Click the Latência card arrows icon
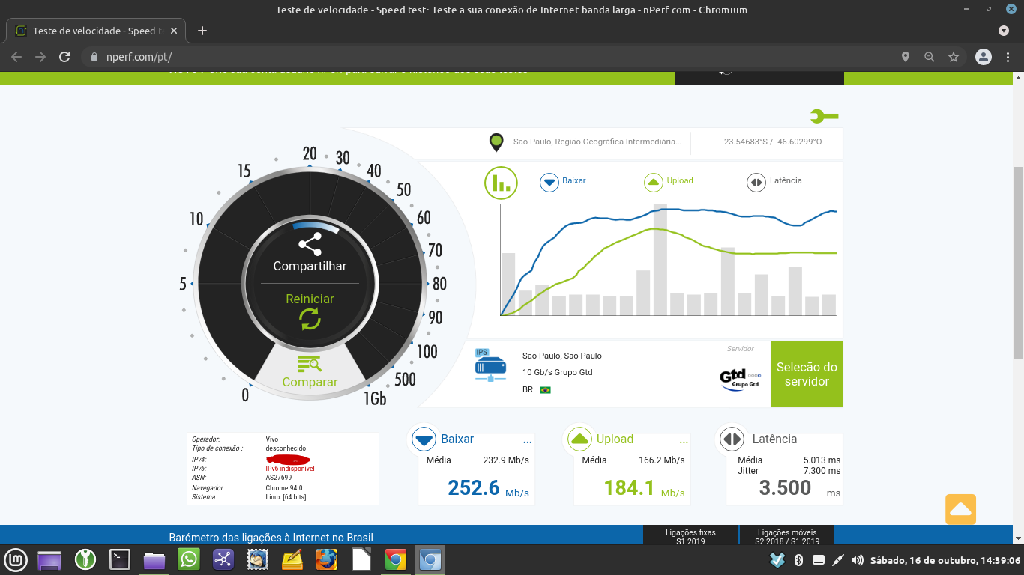This screenshot has height=575, width=1024. (x=732, y=439)
